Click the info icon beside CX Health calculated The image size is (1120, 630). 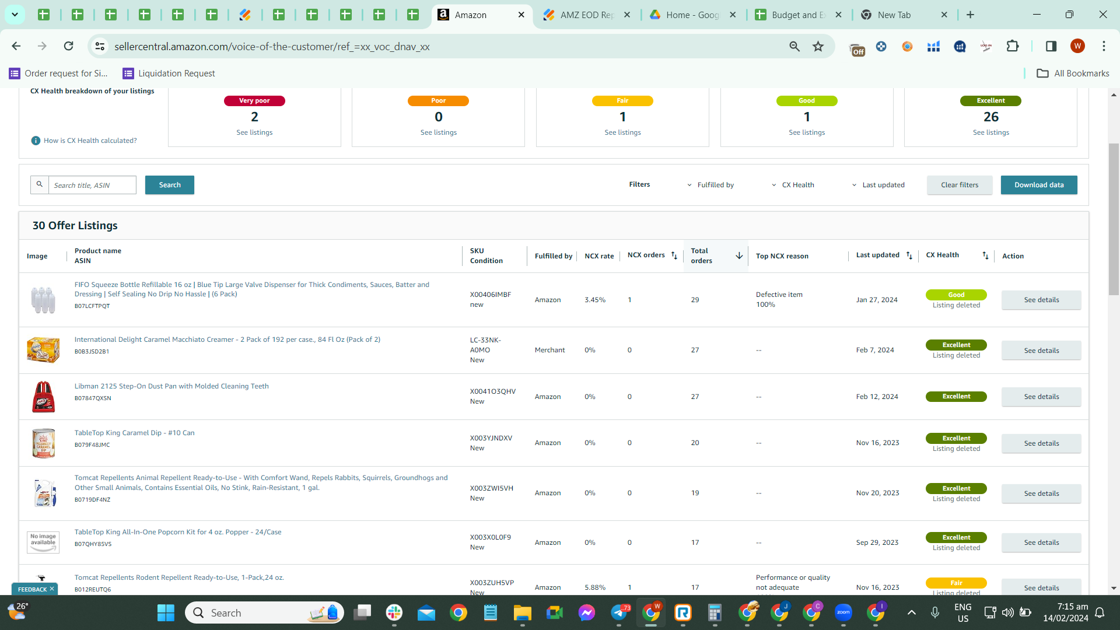tap(36, 141)
